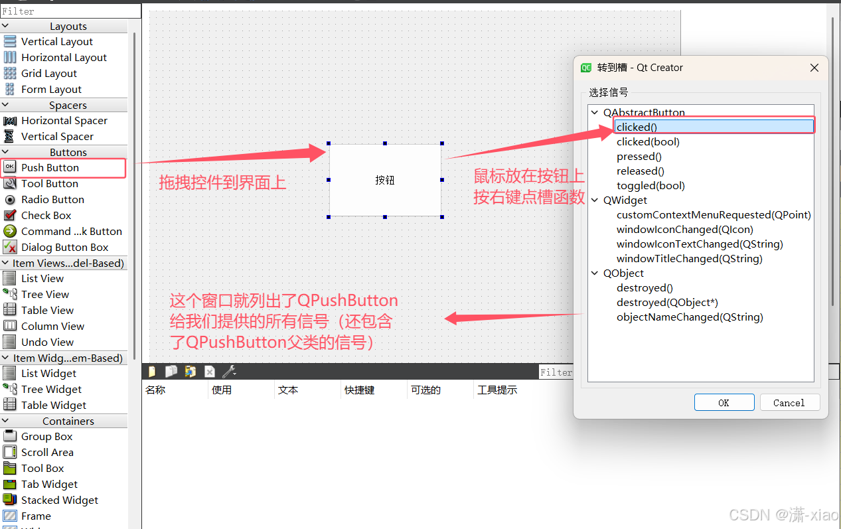Screen dimensions: 841x529
Task: Select the Vertical Spacer icon
Action: pos(10,136)
